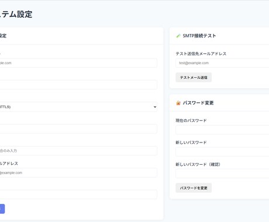269x222 pixels.
Task: Open the STARTTLS encryption dropdown
Action: click(78, 107)
